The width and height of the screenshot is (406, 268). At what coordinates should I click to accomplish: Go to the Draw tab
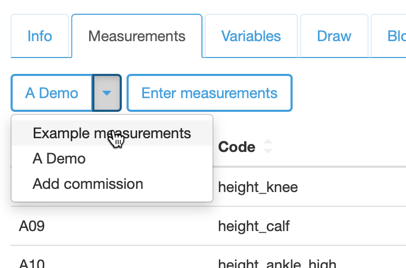click(334, 36)
